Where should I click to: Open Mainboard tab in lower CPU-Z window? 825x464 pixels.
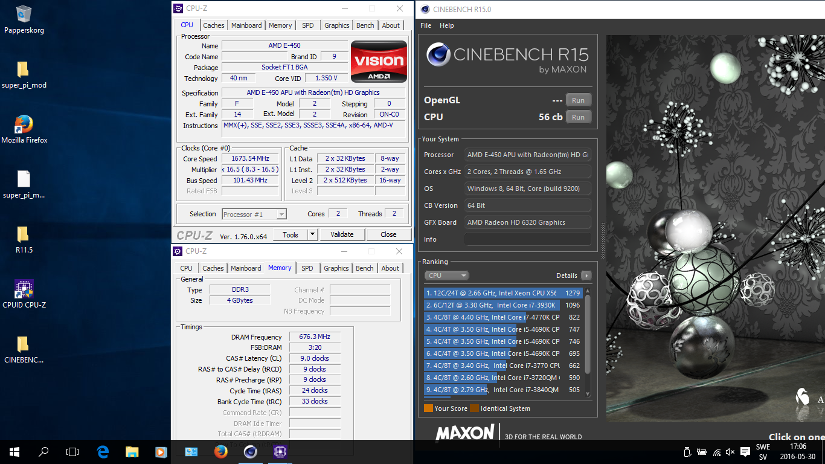246,268
